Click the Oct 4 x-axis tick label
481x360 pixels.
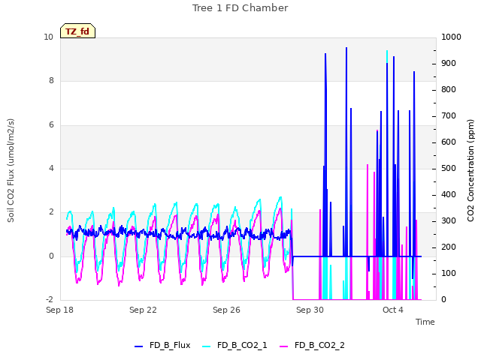tap(393, 310)
